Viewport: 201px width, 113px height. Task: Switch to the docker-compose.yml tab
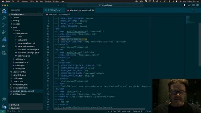(80, 10)
